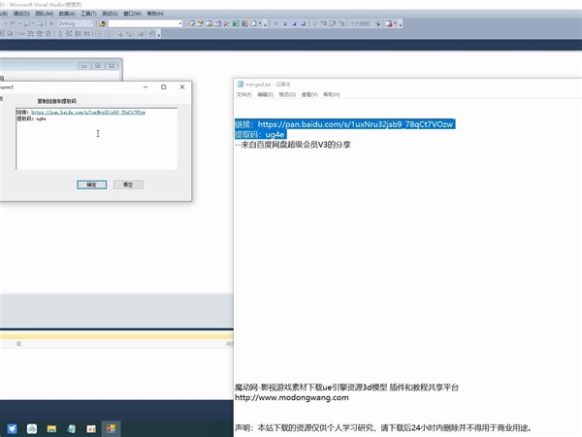Click the 魔动网-影视游戏素材下载 line in Notepad

pyautogui.click(x=346, y=387)
